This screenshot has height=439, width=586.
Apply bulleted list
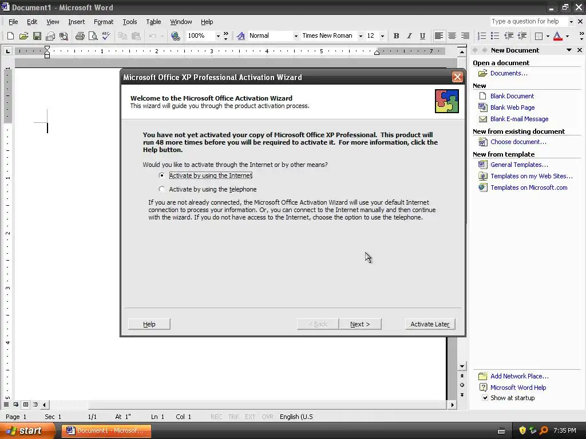coord(495,36)
